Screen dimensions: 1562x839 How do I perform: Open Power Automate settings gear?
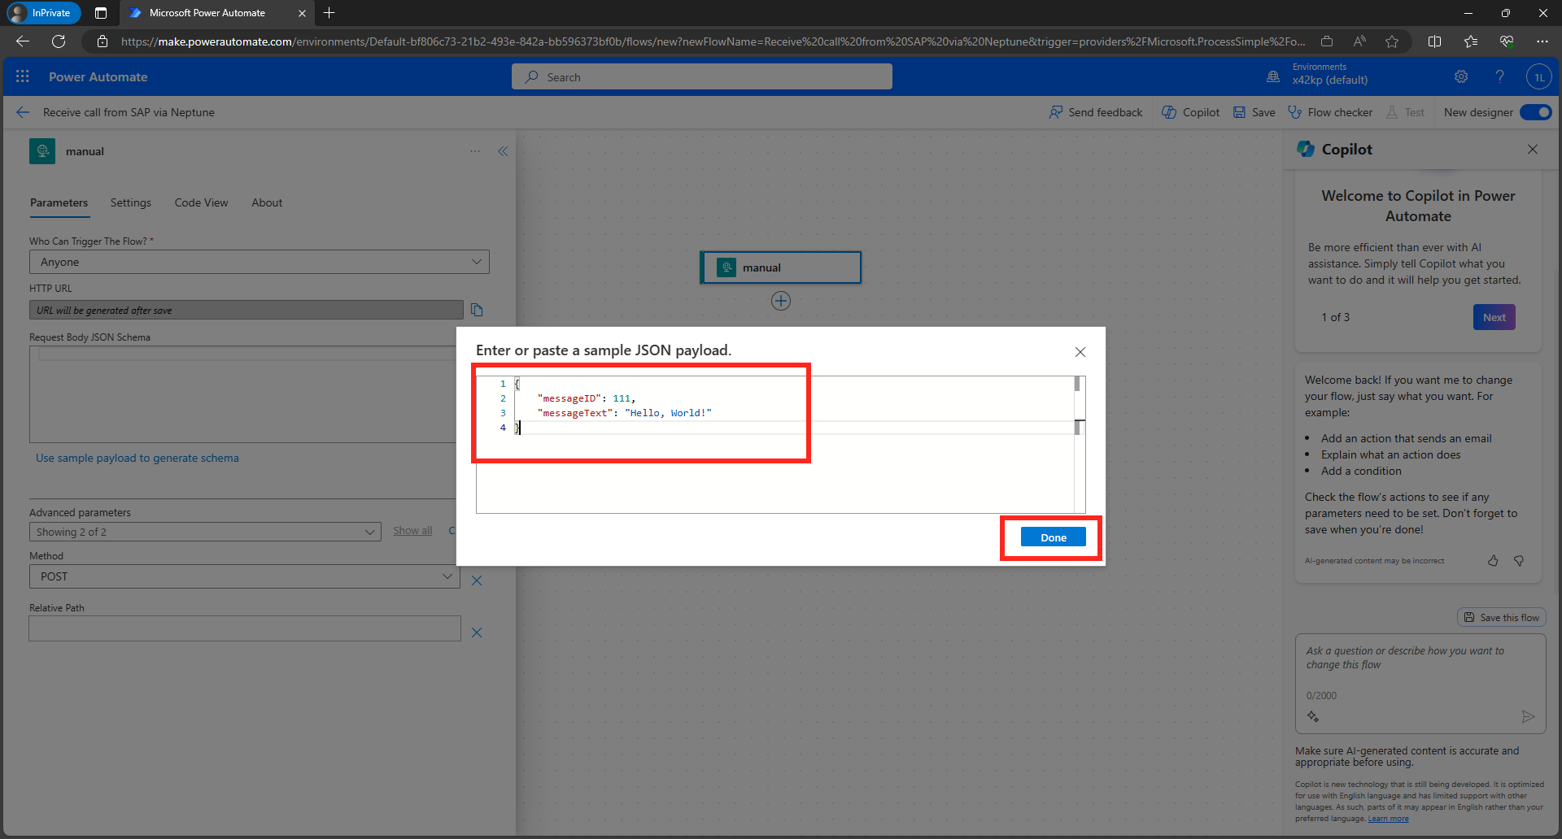coord(1461,76)
